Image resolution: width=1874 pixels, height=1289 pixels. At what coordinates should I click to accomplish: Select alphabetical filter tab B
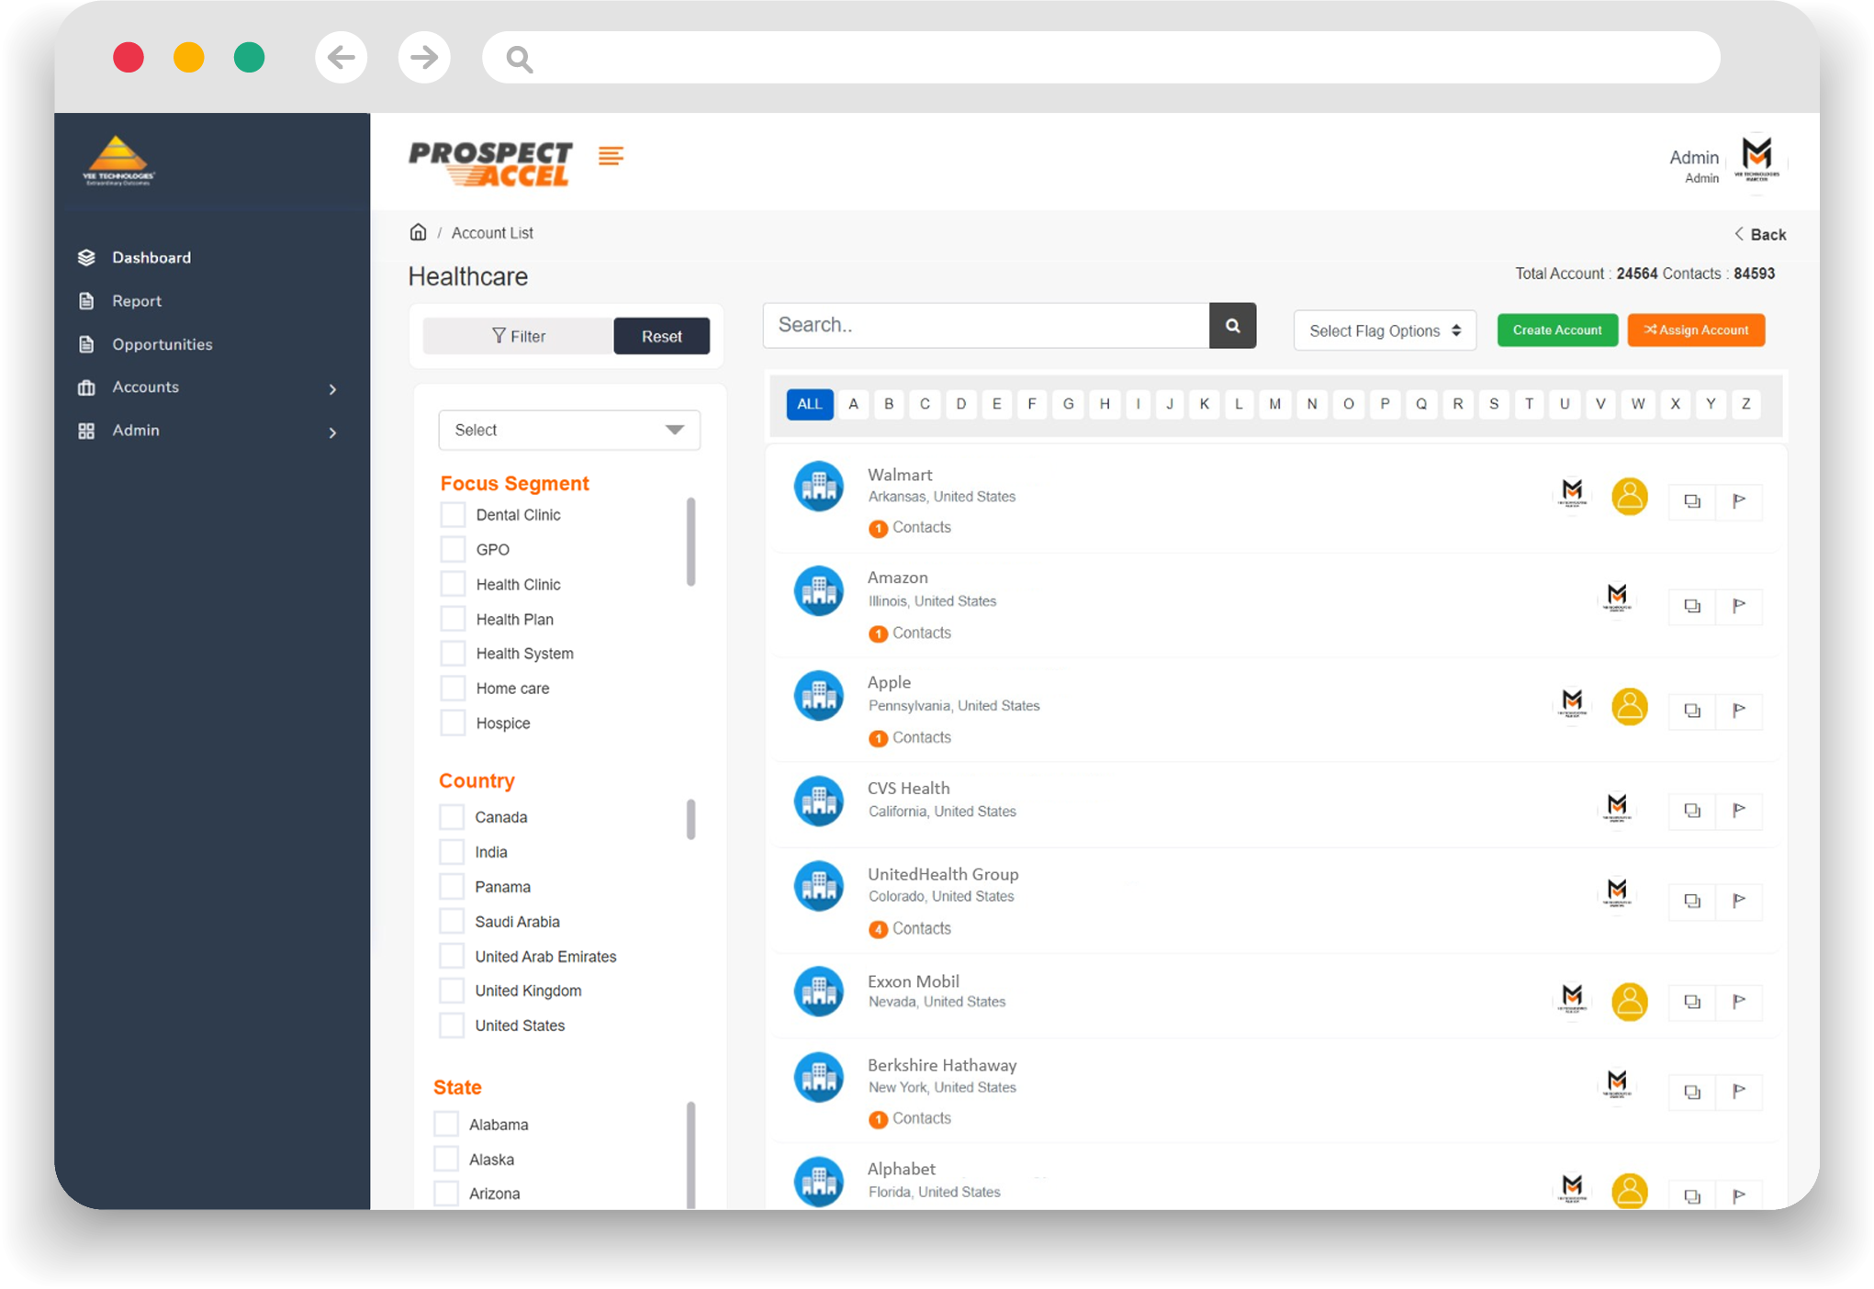pyautogui.click(x=887, y=406)
